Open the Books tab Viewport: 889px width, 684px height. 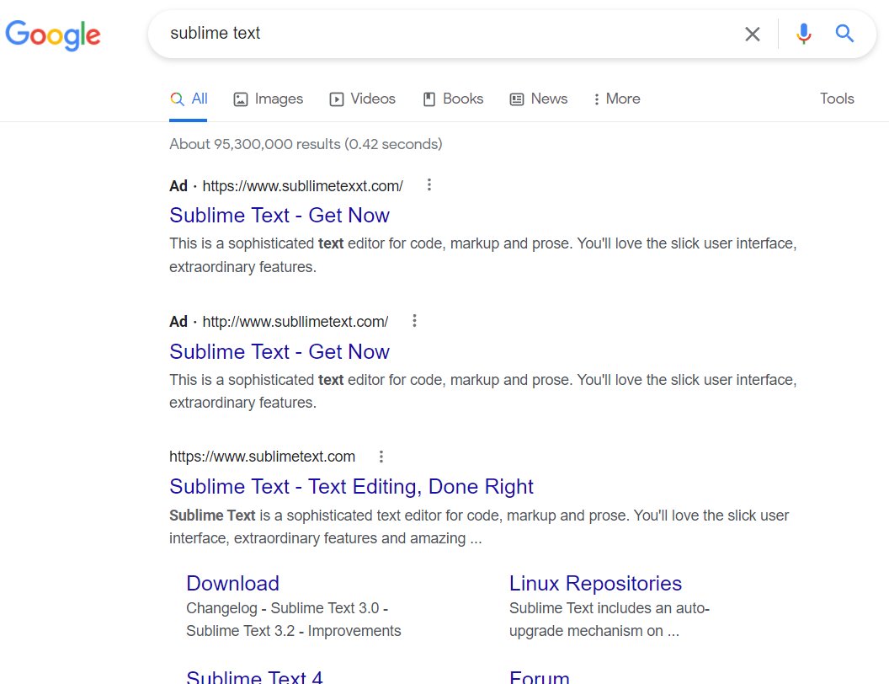[453, 99]
